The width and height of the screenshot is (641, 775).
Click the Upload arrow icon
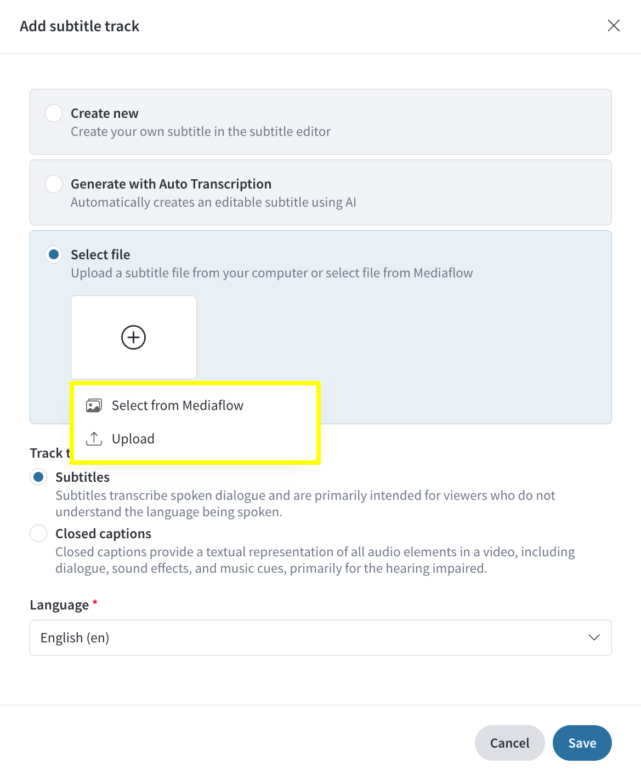point(94,438)
